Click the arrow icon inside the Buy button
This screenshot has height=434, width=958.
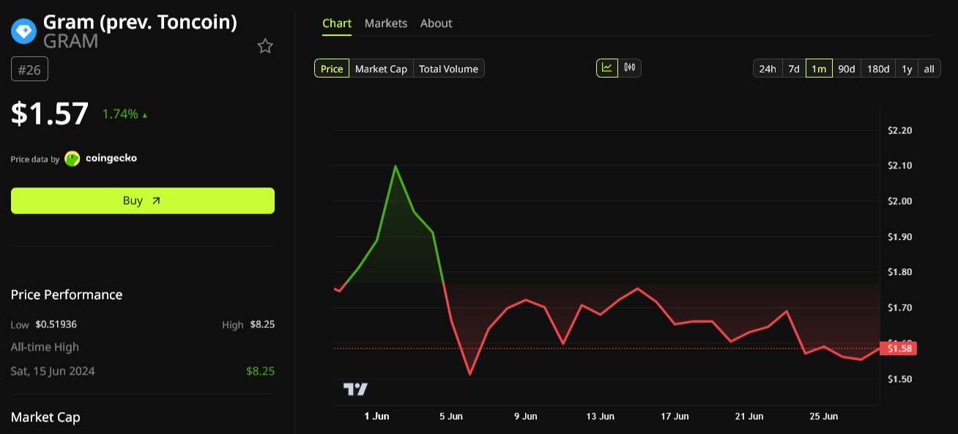pyautogui.click(x=156, y=201)
